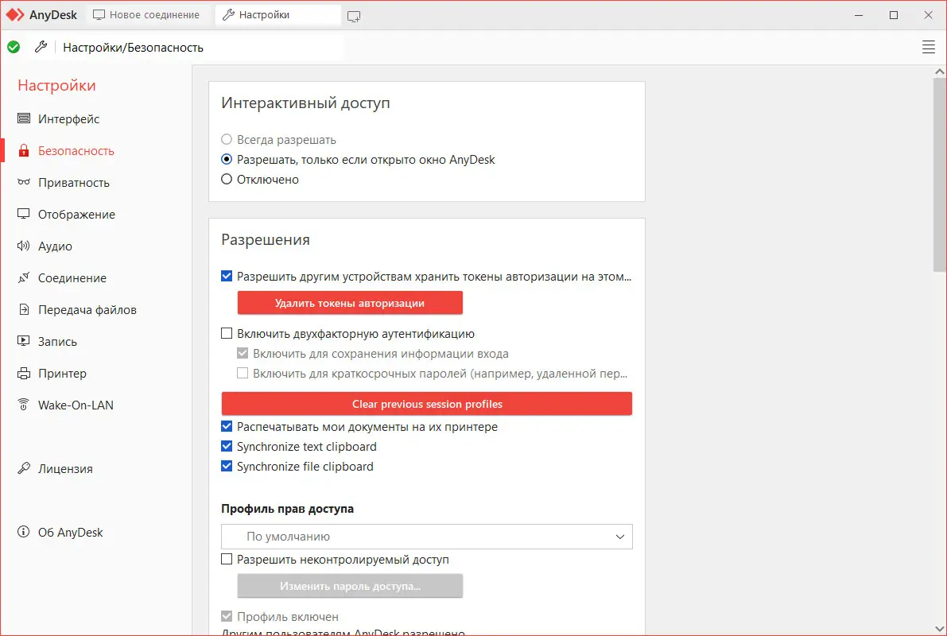Viewport: 947px width, 636px height.
Task: Click the plug icon for Соединение
Action: tap(24, 277)
